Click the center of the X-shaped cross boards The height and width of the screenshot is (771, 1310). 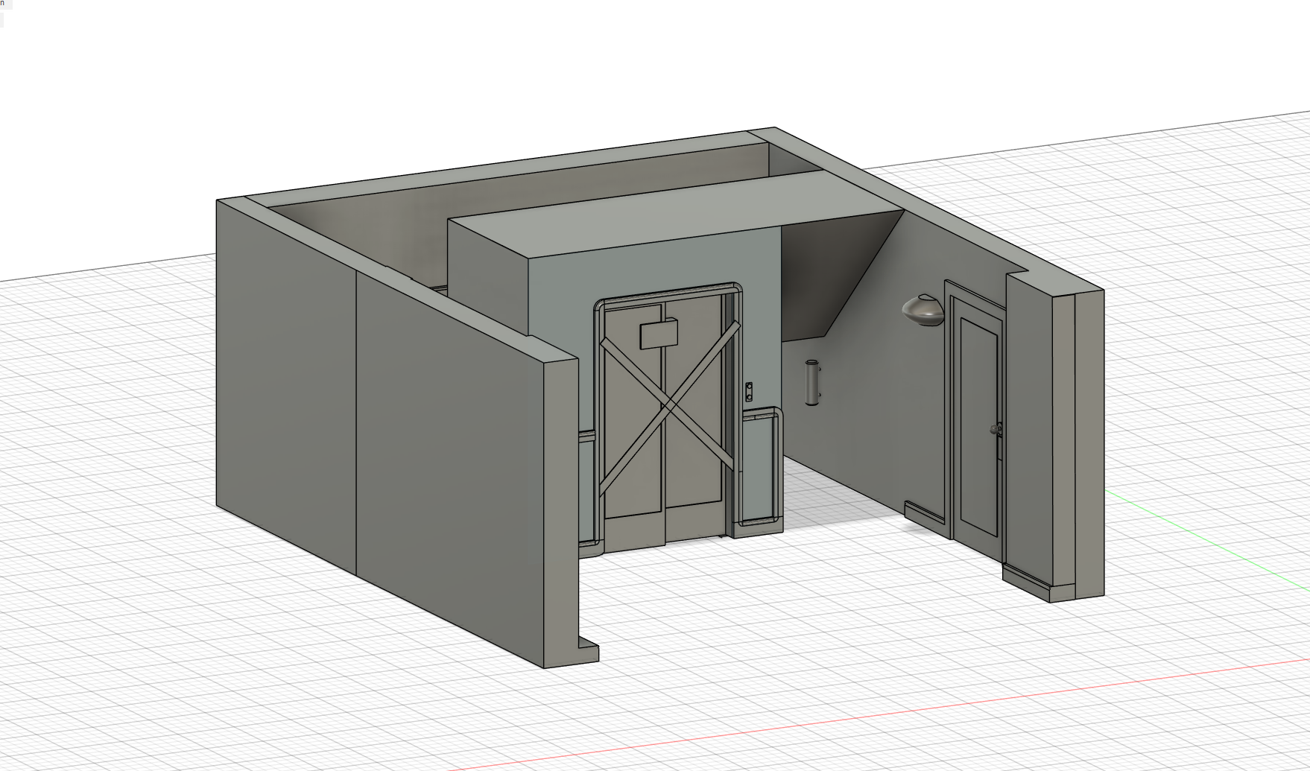click(668, 405)
